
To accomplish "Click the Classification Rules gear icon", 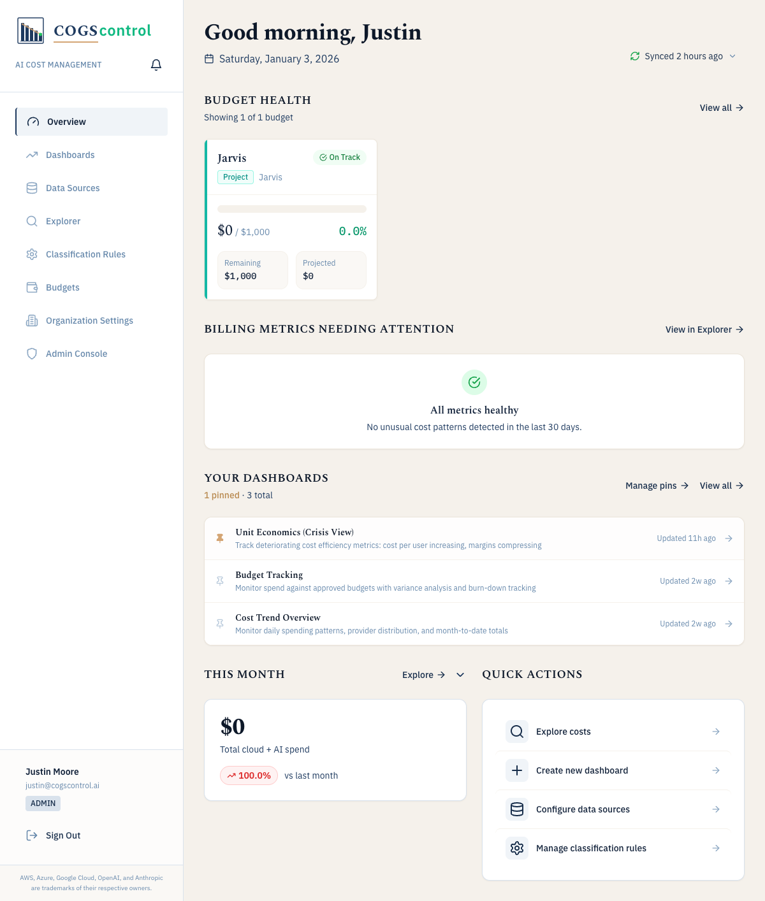I will (x=32, y=254).
